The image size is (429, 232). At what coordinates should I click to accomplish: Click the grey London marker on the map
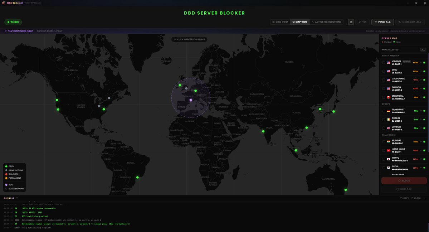point(186,88)
